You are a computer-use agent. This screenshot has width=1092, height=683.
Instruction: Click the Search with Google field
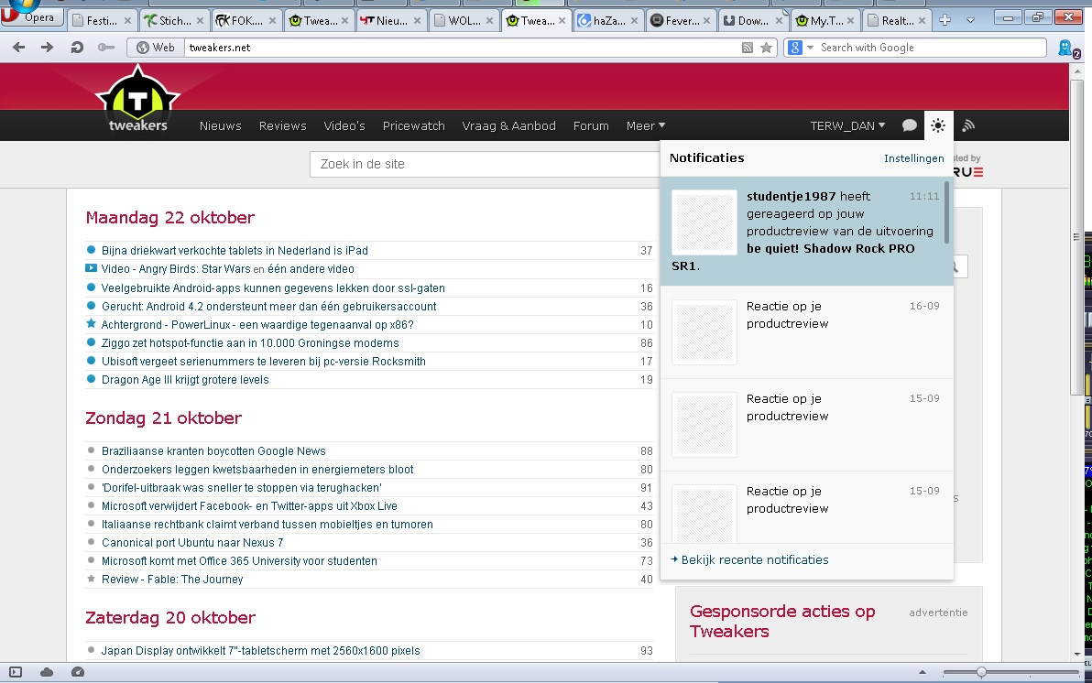(931, 48)
